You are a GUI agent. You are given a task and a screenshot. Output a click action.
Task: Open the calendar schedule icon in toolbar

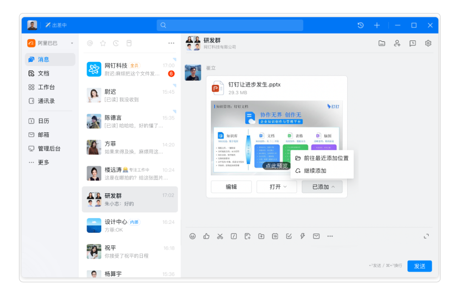(275, 236)
